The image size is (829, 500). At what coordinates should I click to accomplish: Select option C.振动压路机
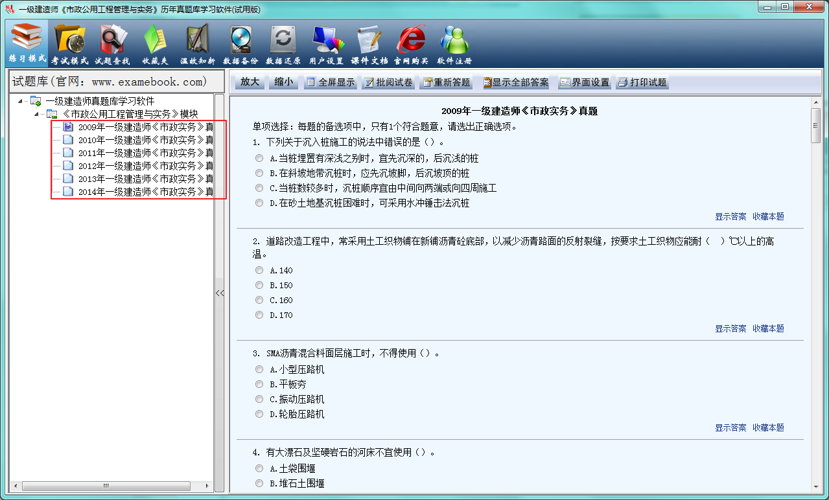pyautogui.click(x=259, y=399)
